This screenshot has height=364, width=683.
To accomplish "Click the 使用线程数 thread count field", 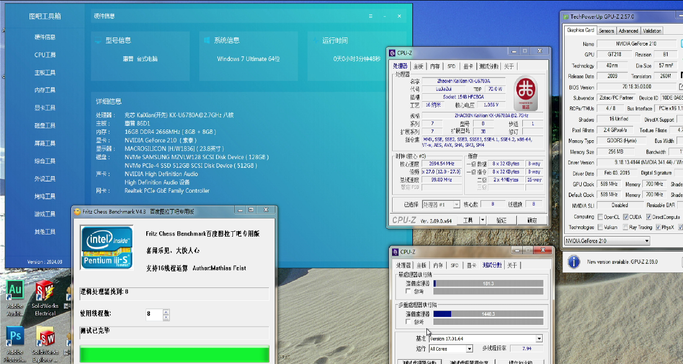I will click(154, 314).
